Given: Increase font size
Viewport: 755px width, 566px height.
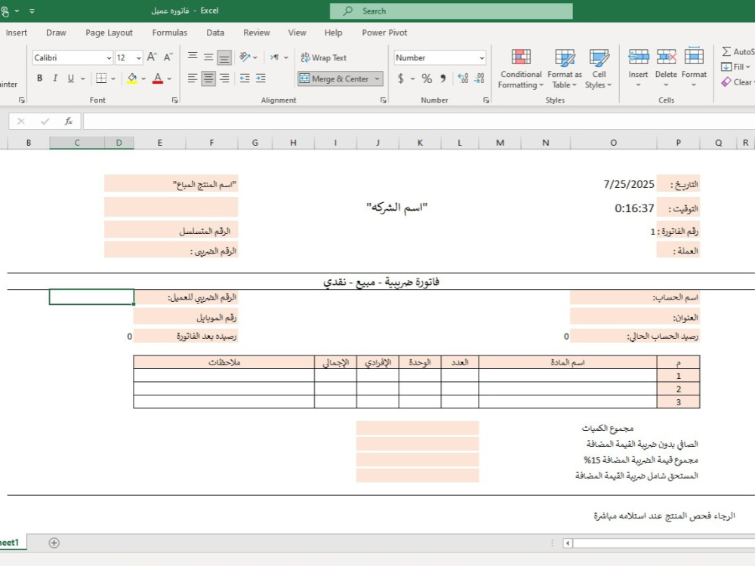Looking at the screenshot, I should pyautogui.click(x=152, y=57).
